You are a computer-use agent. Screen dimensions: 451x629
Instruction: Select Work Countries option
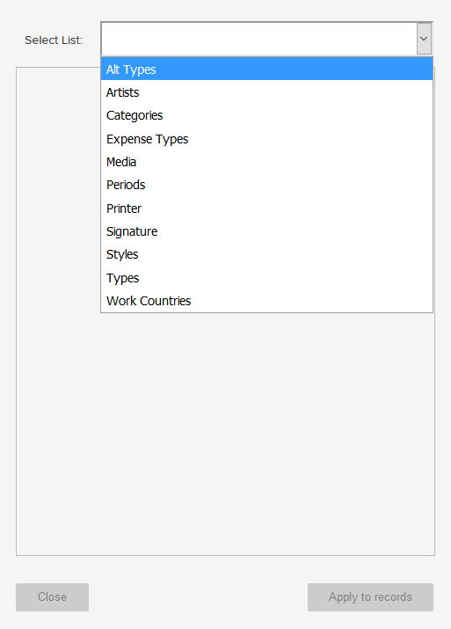266,301
